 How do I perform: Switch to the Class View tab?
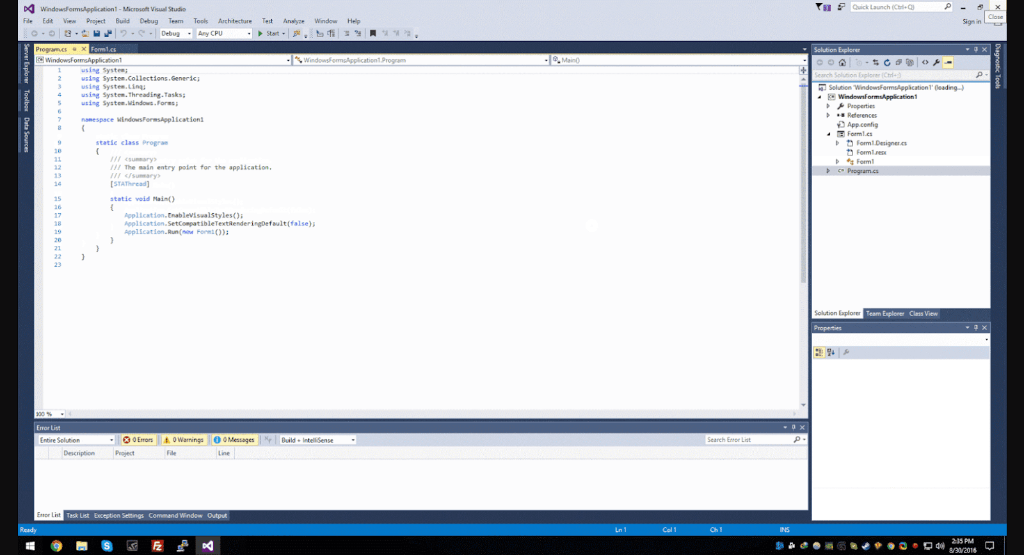924,314
